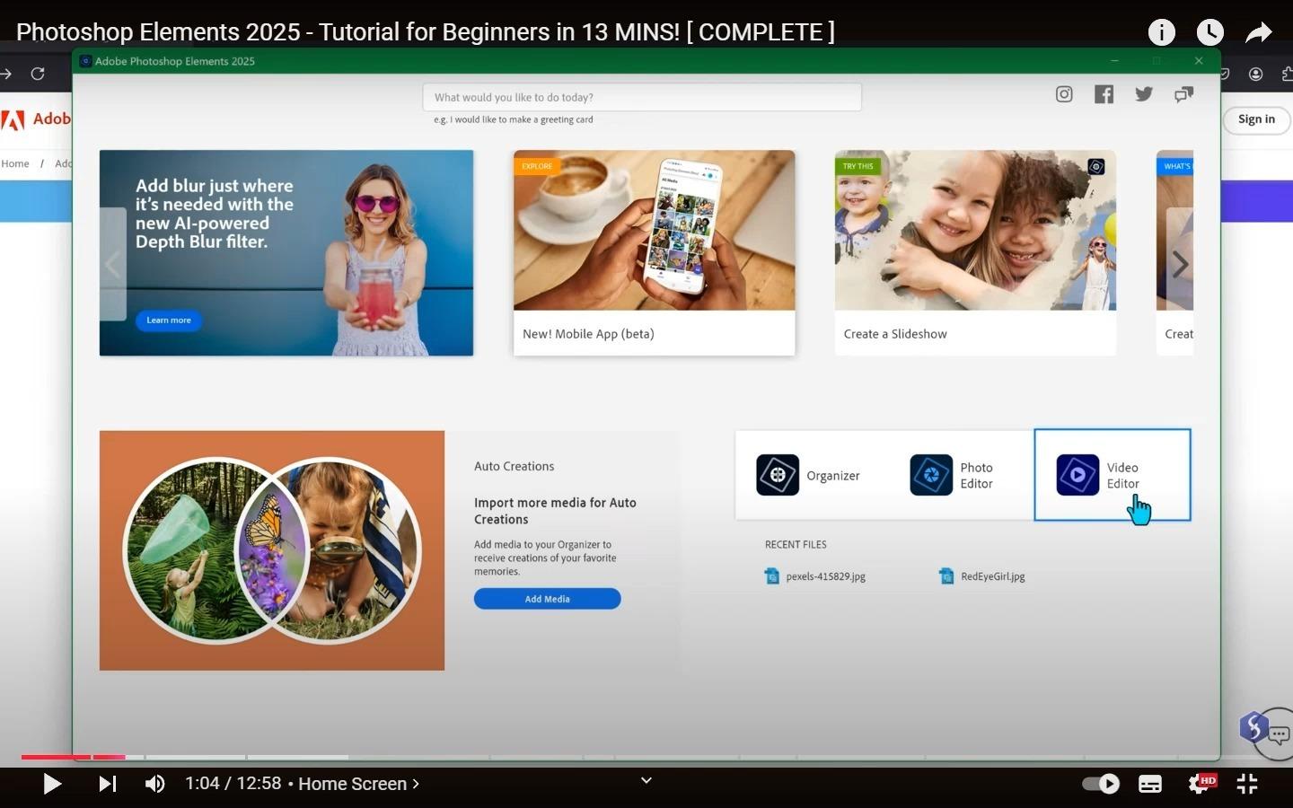
Task: Click the YouTube info icon
Action: (1161, 32)
